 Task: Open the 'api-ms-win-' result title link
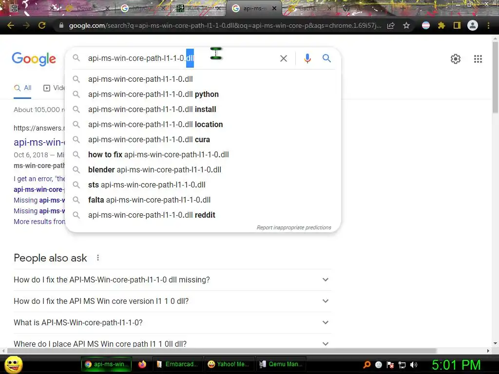point(39,142)
